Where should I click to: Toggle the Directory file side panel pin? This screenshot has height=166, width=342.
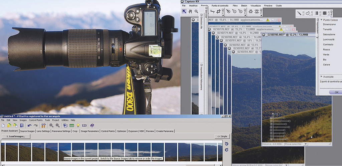pos(201,15)
